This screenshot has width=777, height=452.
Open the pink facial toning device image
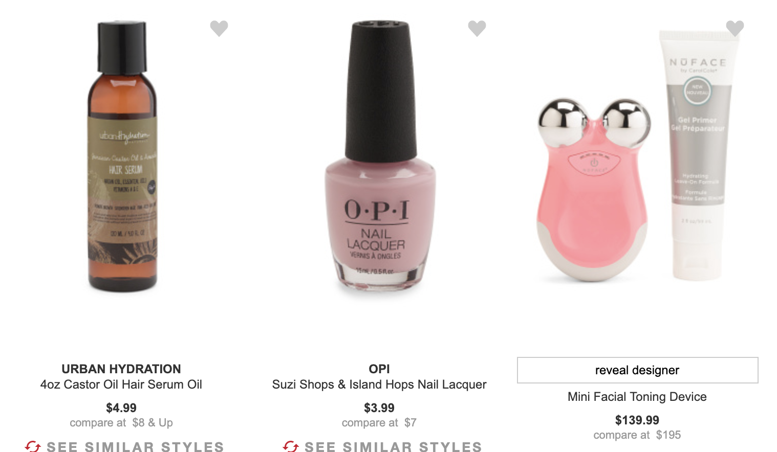(x=594, y=190)
